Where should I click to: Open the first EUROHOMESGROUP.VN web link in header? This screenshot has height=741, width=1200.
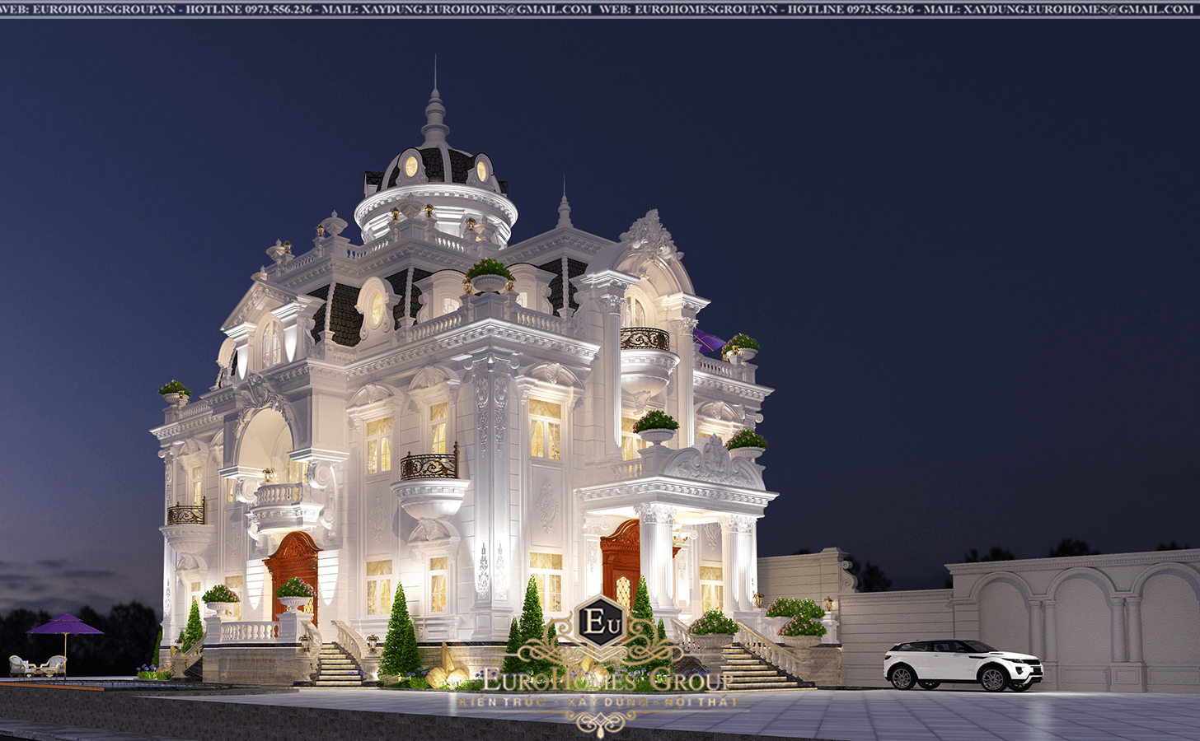coord(102,9)
